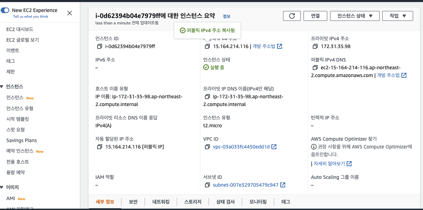
Task: Switch to the 상태 검사 tab
Action: 225,202
